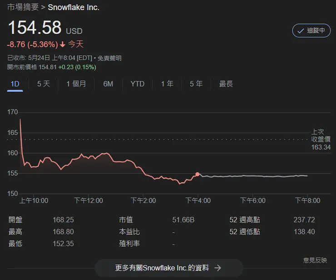Click the 開市前價格 154.81 pre-market value
Screen dimensions: 336x280
[32, 67]
